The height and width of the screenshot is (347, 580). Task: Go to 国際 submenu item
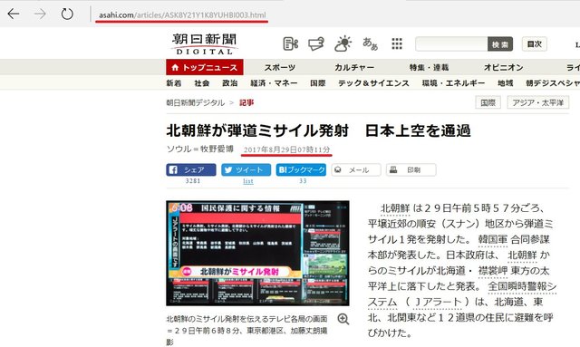pyautogui.click(x=318, y=83)
